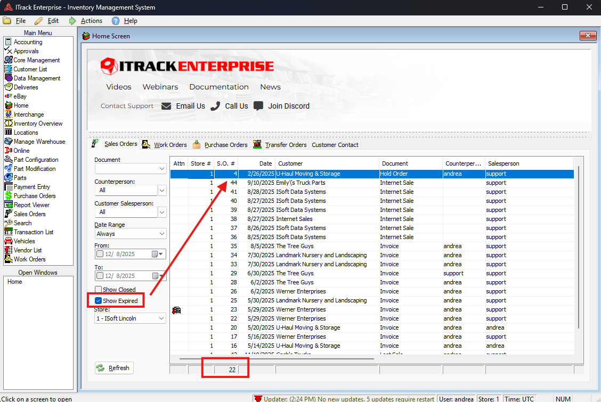Click the Interchange icon in Main Menu

9,114
